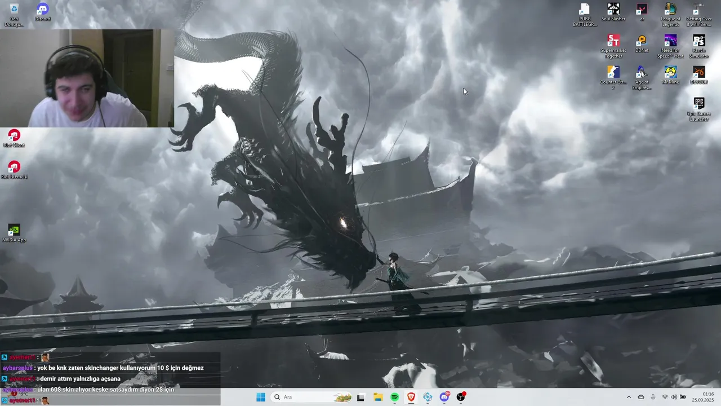Select the Supermarket Together shortcut

coord(613,46)
